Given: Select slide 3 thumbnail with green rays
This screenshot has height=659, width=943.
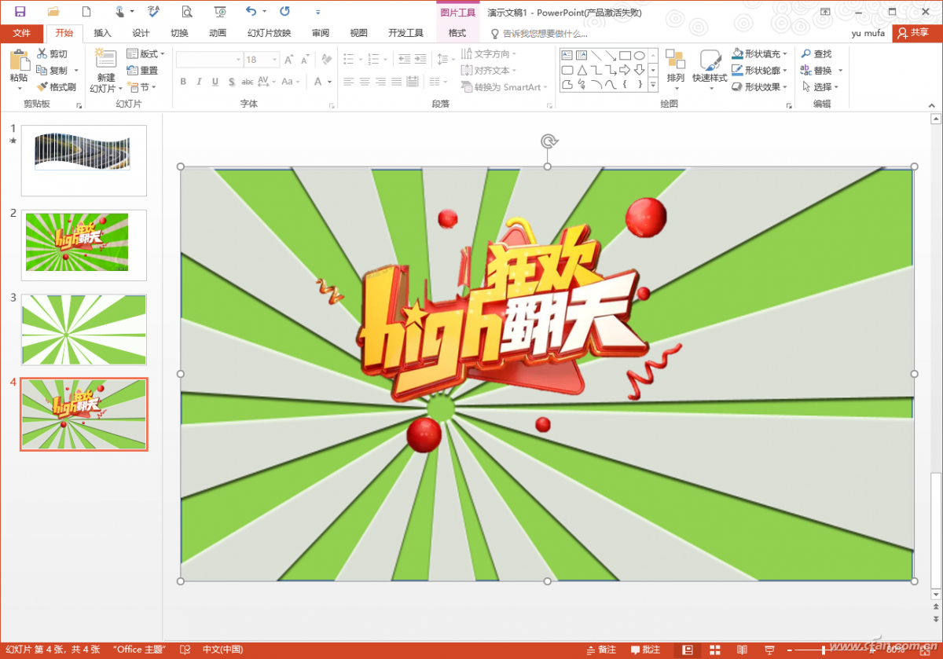Looking at the screenshot, I should 84,330.
